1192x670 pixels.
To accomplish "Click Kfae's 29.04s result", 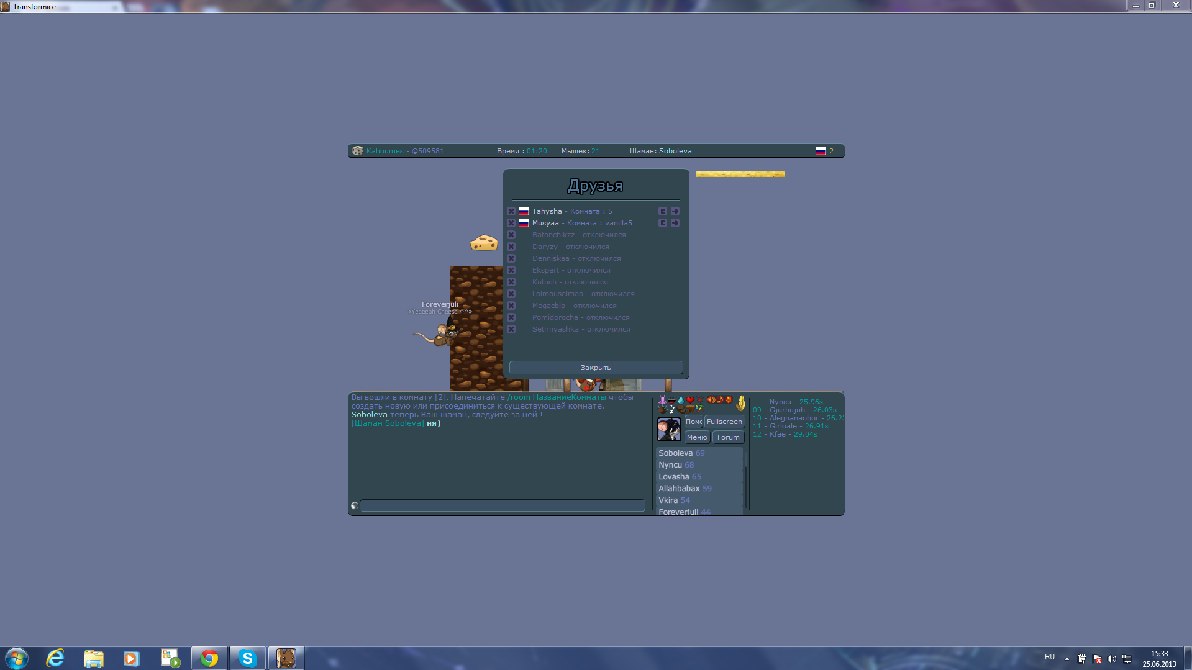I will [x=785, y=434].
